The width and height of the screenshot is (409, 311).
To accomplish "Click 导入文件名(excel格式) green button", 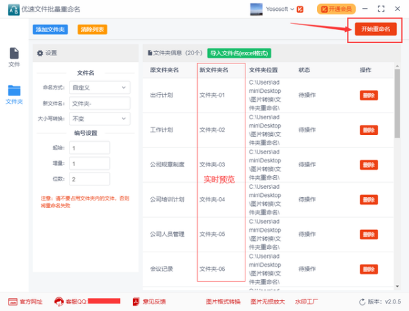I will (x=239, y=53).
